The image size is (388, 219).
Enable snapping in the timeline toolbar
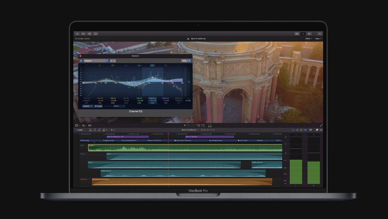[305, 130]
